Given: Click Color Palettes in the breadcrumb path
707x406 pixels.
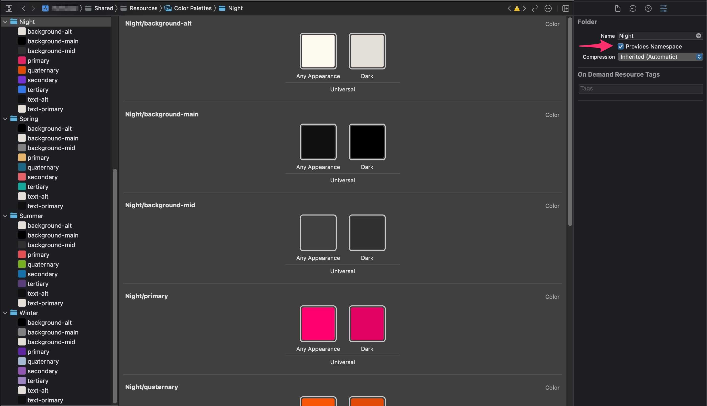Looking at the screenshot, I should [192, 8].
